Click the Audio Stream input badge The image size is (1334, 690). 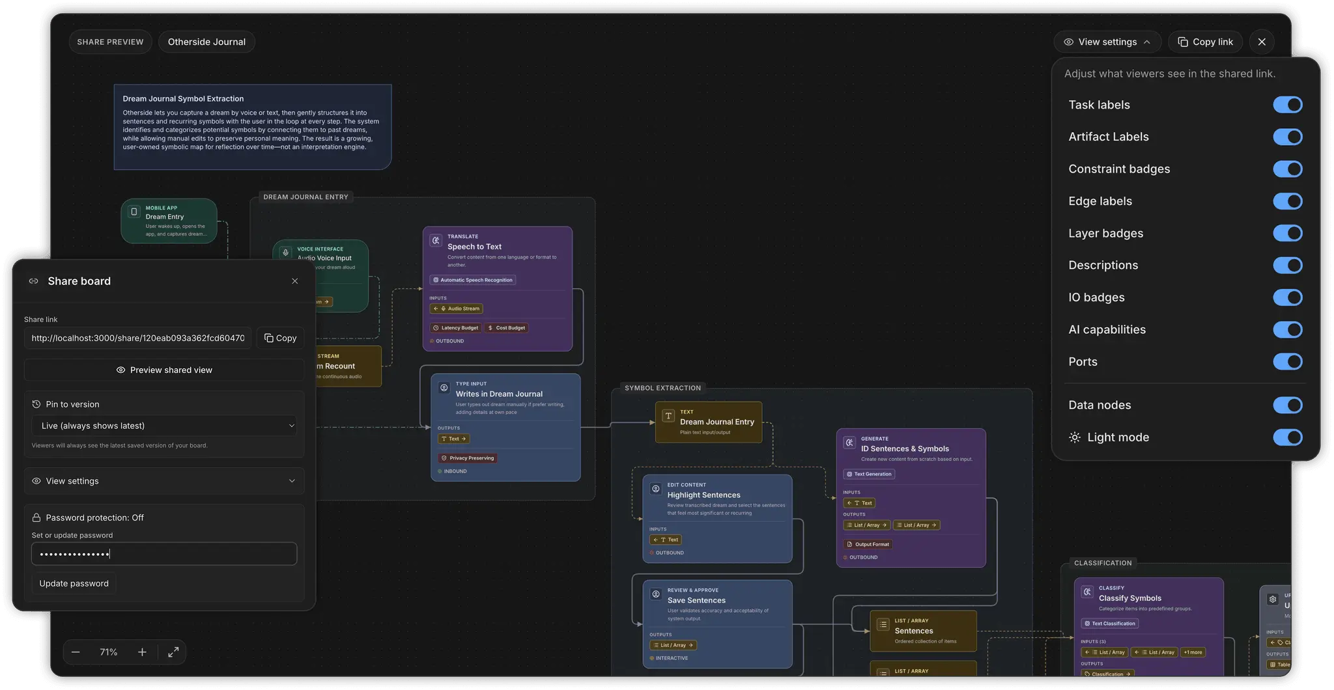pos(456,309)
